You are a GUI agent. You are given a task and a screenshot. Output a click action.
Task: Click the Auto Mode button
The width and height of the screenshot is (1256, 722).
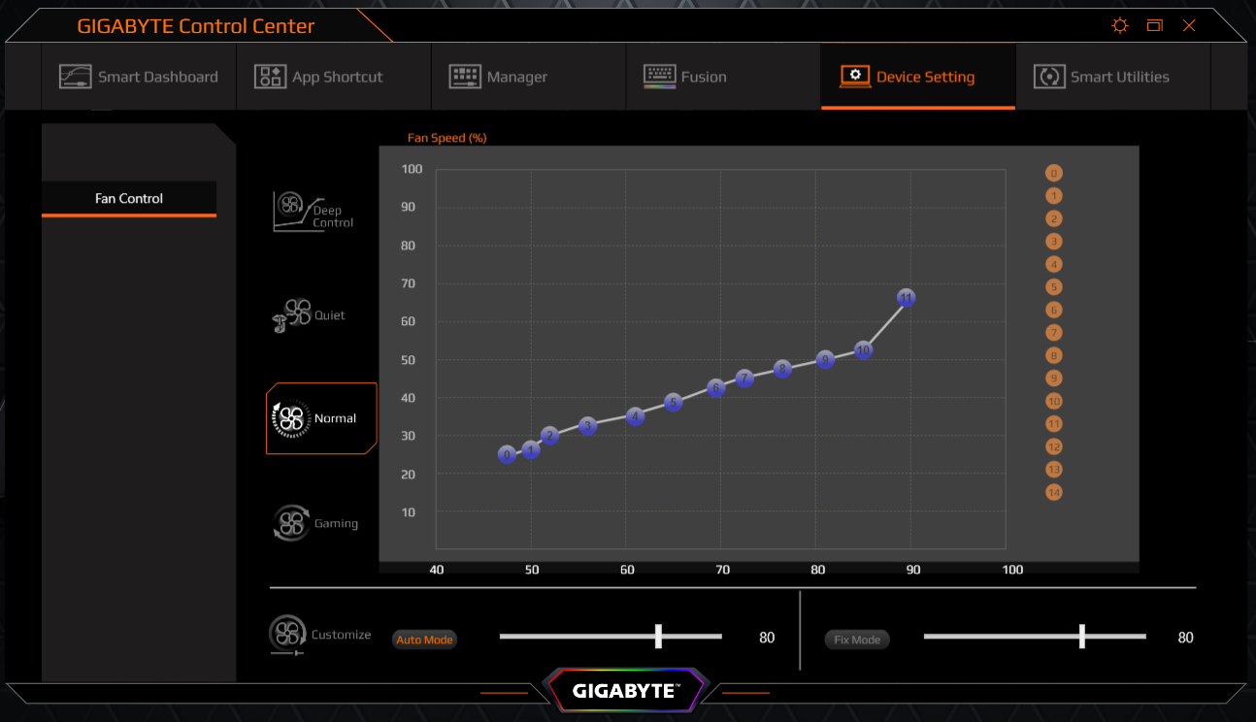(425, 640)
